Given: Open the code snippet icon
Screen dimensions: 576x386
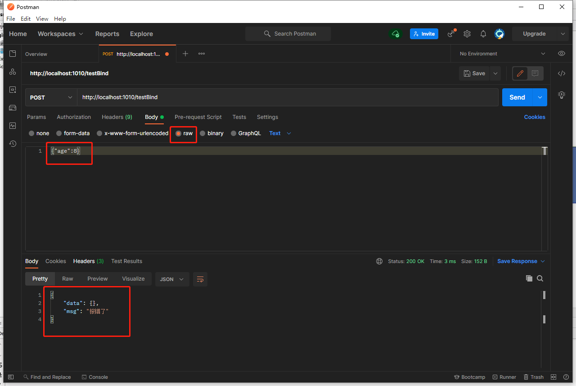Looking at the screenshot, I should (562, 73).
